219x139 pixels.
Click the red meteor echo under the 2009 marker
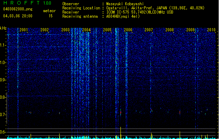(180, 112)
